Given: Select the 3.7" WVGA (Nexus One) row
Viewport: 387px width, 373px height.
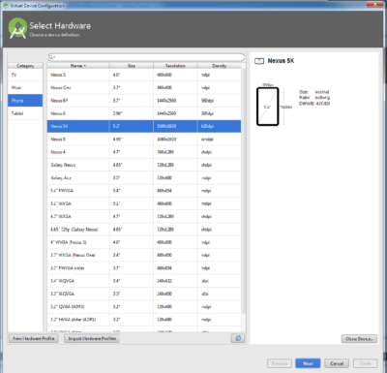Looking at the screenshot, I should point(144,255).
